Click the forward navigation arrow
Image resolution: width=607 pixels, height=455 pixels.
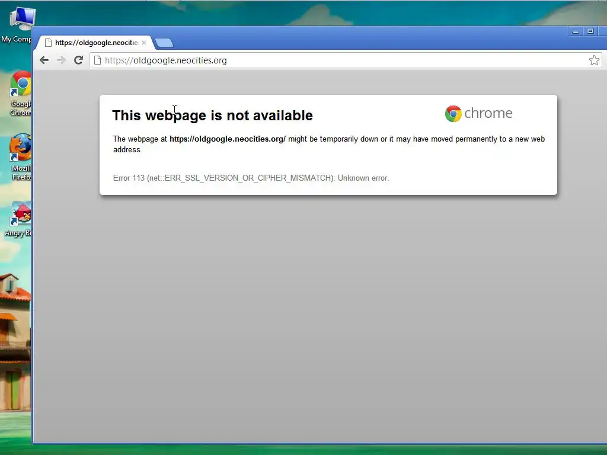[x=61, y=60]
